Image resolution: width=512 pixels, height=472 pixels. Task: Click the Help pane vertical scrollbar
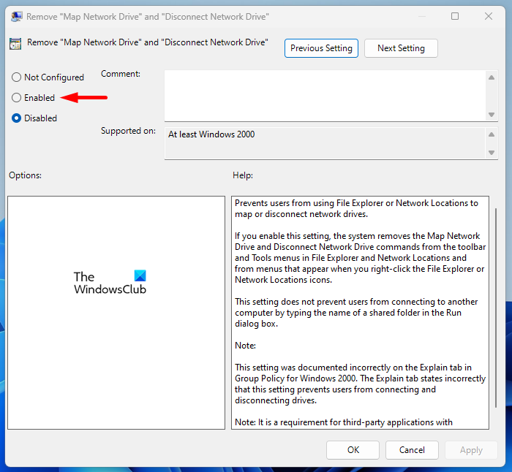click(496, 308)
